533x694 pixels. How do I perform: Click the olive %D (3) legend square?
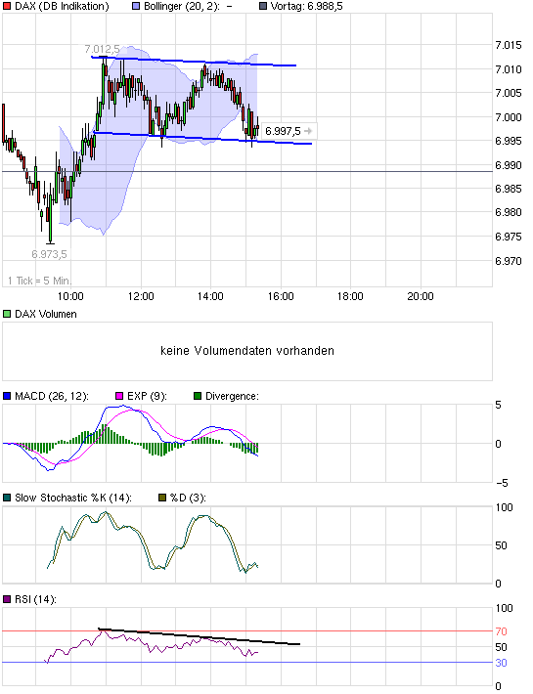pyautogui.click(x=162, y=498)
